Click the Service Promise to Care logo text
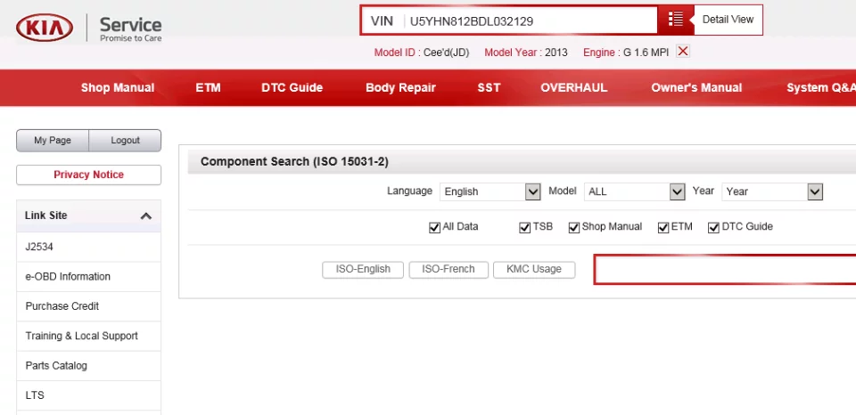The width and height of the screenshot is (856, 415). 130,28
